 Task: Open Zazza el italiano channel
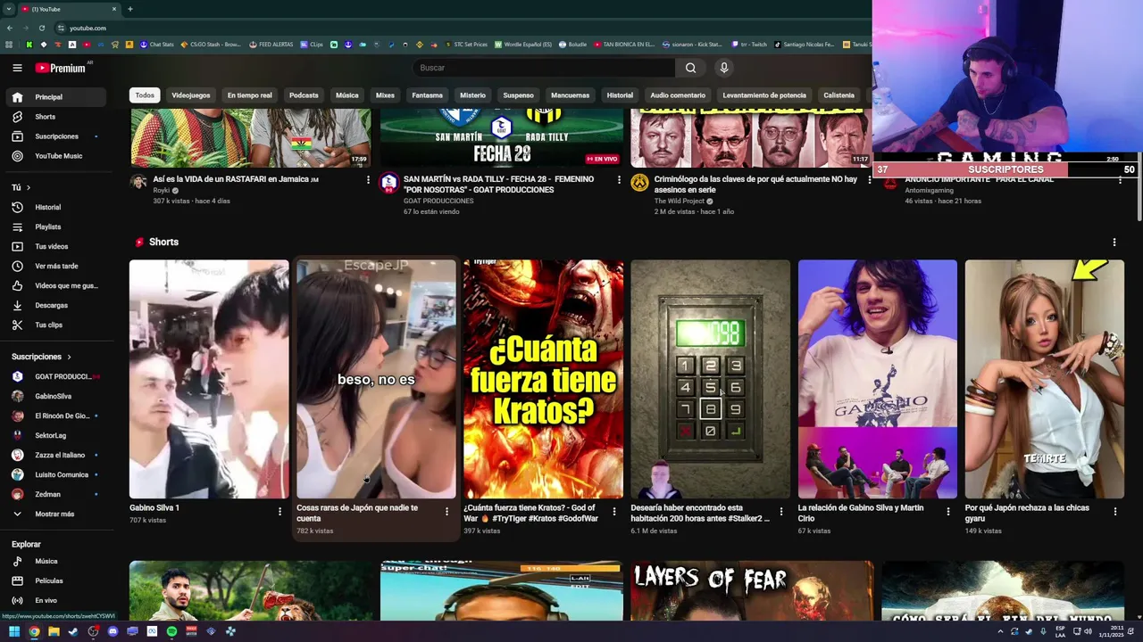tap(57, 455)
